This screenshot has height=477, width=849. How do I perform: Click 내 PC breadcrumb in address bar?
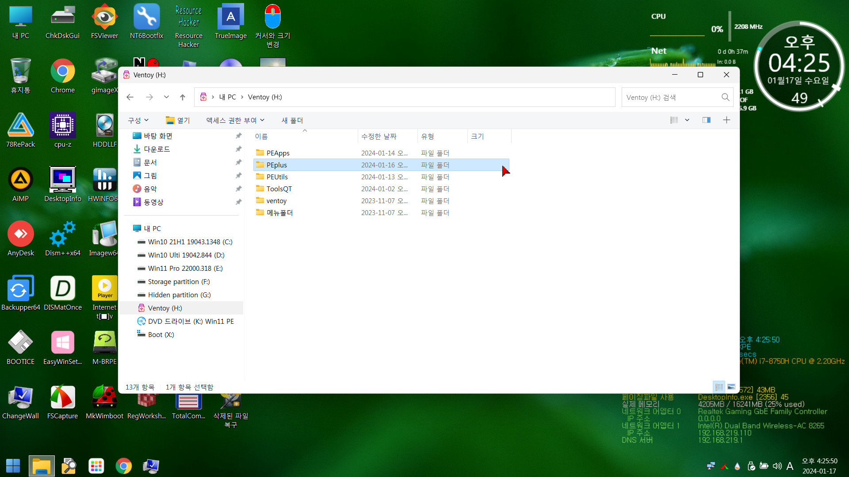(x=227, y=97)
